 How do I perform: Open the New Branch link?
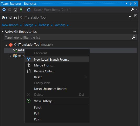coord(10,25)
